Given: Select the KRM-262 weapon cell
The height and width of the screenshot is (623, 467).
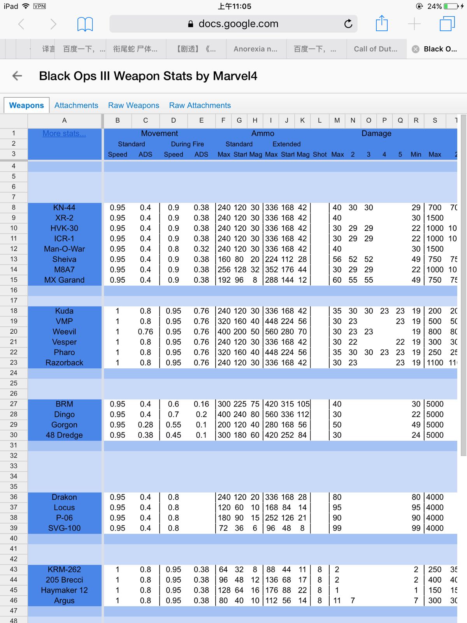Looking at the screenshot, I should pyautogui.click(x=64, y=570).
